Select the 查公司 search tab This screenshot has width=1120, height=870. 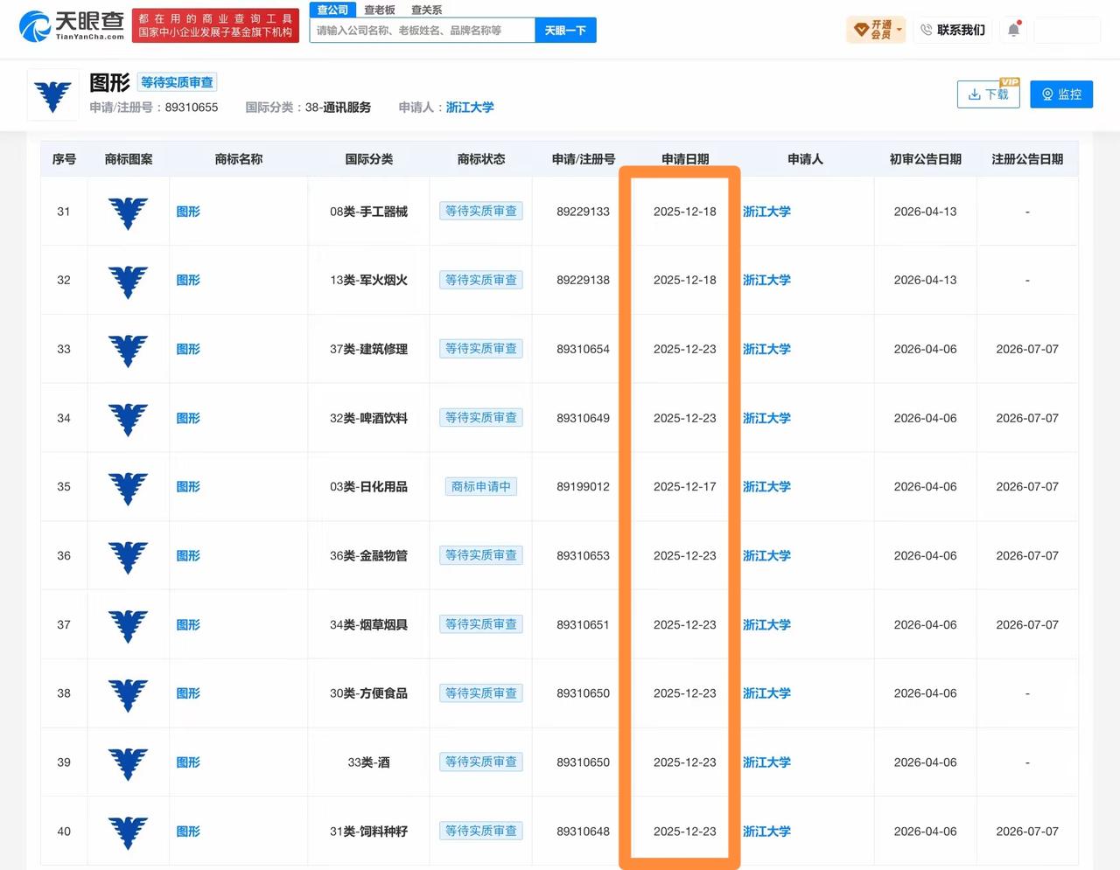332,10
